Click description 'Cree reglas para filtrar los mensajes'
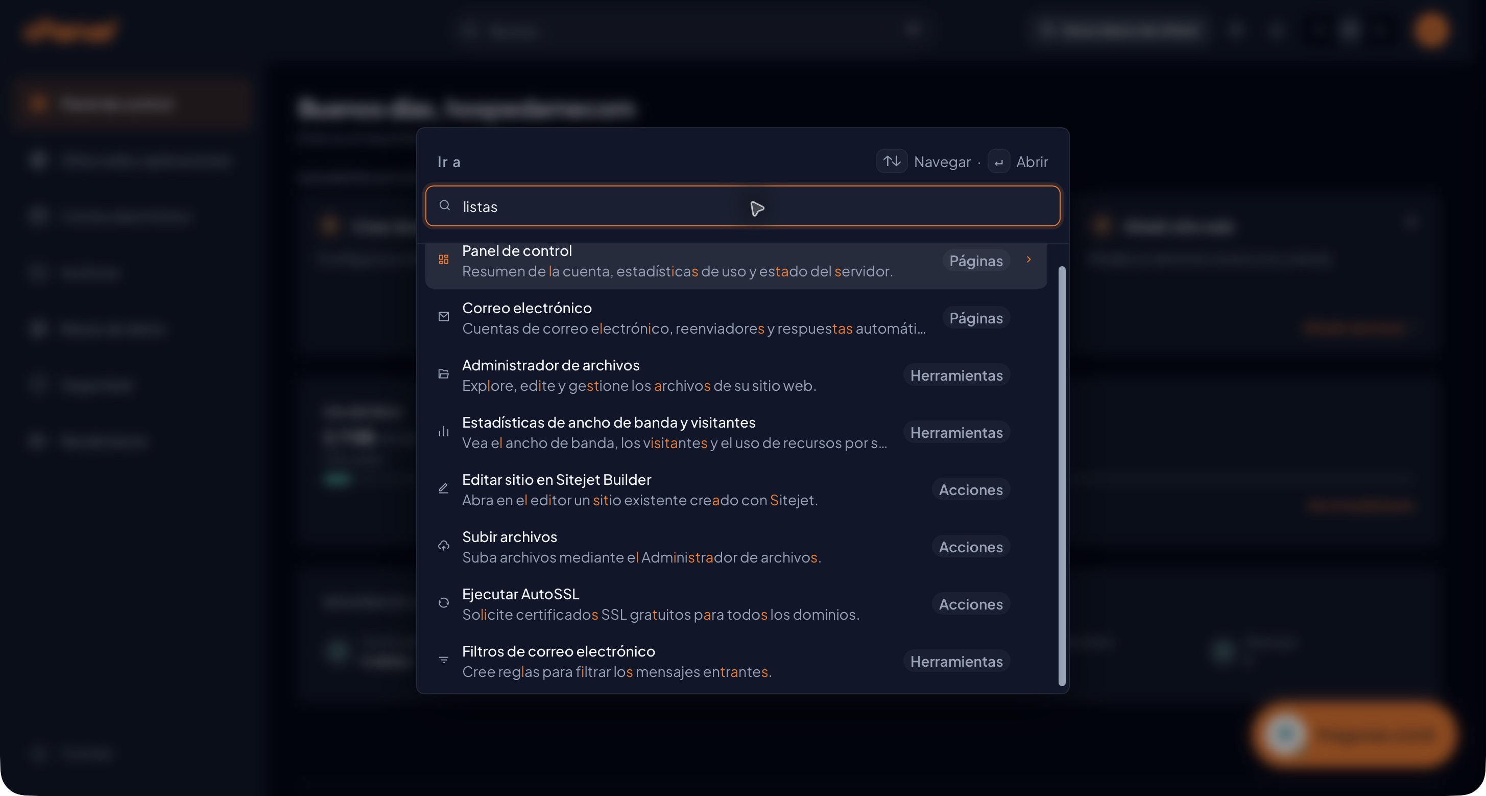 pos(617,671)
